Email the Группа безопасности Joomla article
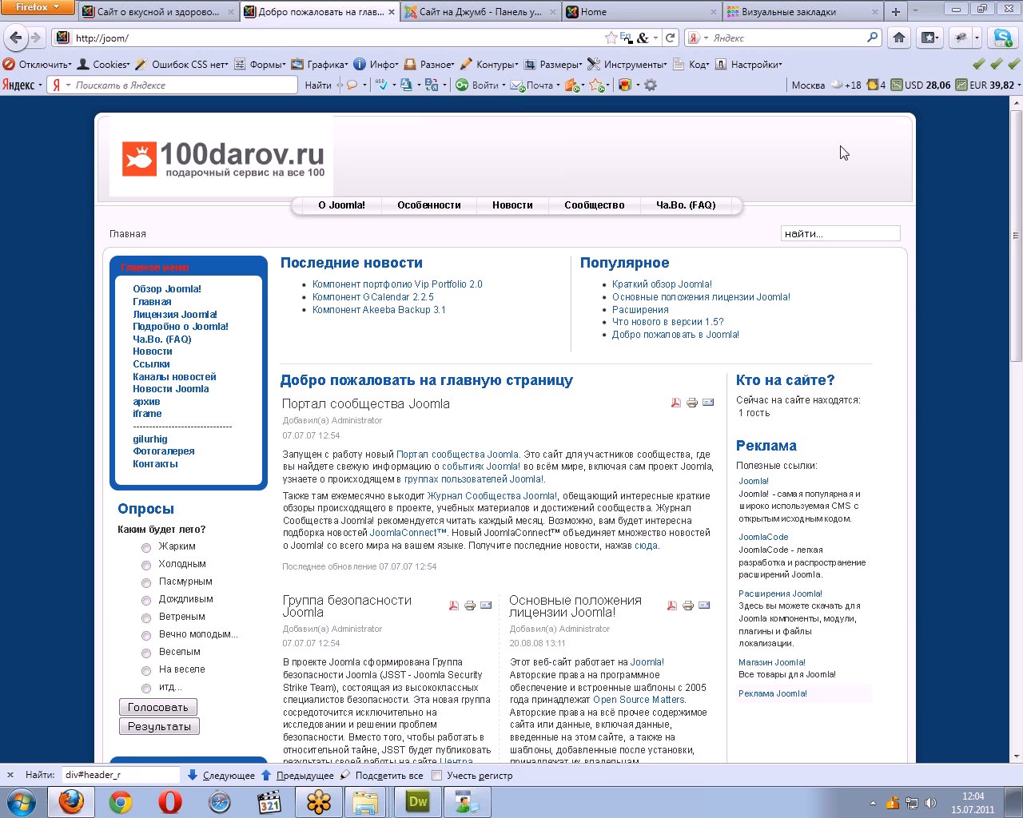The width and height of the screenshot is (1023, 818). point(486,606)
